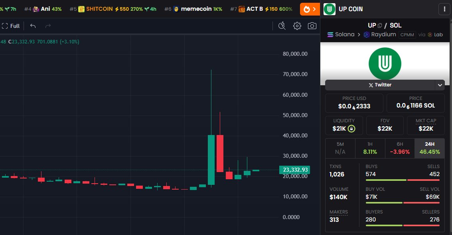The image size is (452, 235).
Task: Click the FDV $22K box
Action: (x=385, y=125)
